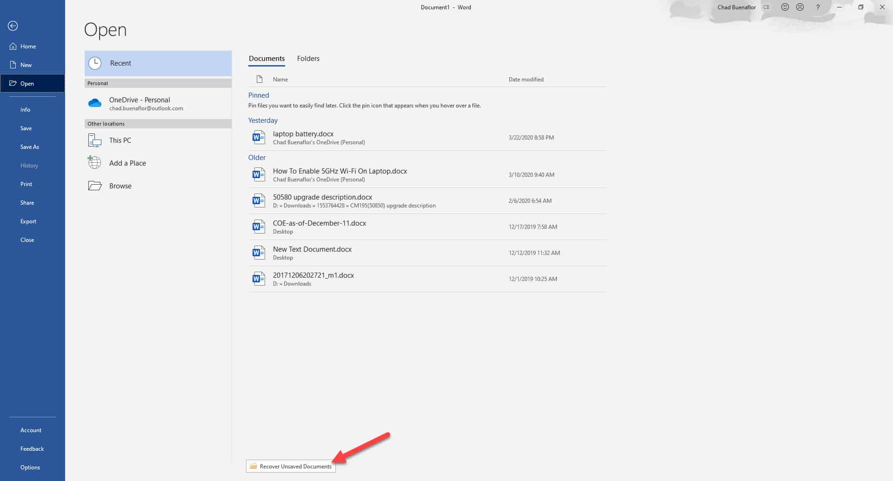This screenshot has height=481, width=893.
Task: Select OneDrive - Personal location
Action: coord(158,103)
